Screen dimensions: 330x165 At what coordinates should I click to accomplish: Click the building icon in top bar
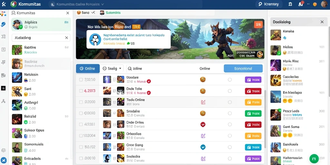290,4
